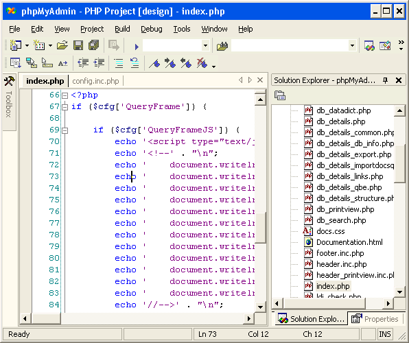Select docs.css in Solution Explorer
The height and width of the screenshot is (343, 409).
click(330, 231)
